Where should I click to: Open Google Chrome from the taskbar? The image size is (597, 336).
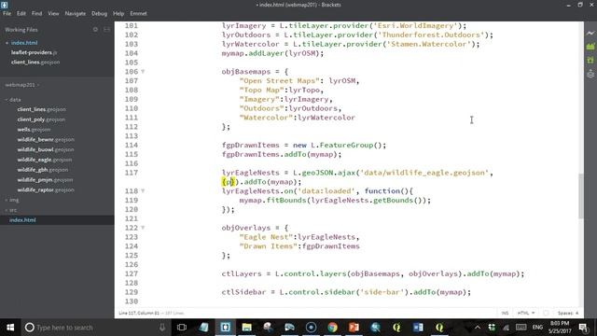[x=332, y=328]
